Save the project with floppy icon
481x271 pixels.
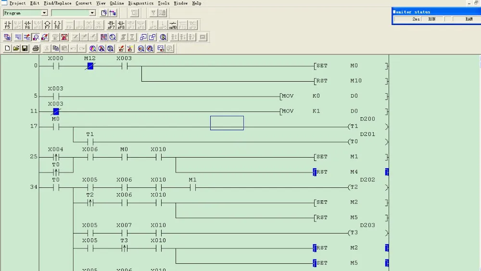25,49
